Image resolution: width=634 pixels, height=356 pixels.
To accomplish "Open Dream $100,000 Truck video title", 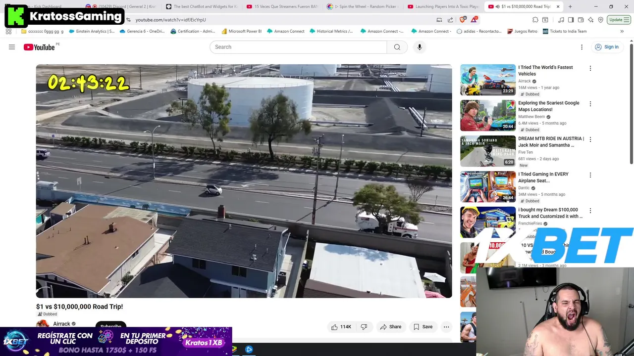I will (550, 213).
